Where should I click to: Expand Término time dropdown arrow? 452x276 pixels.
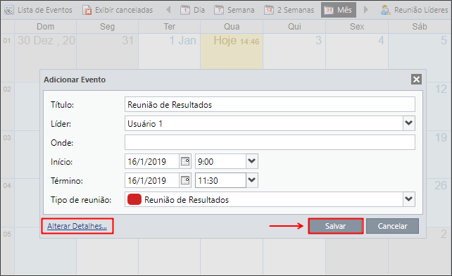pos(252,180)
